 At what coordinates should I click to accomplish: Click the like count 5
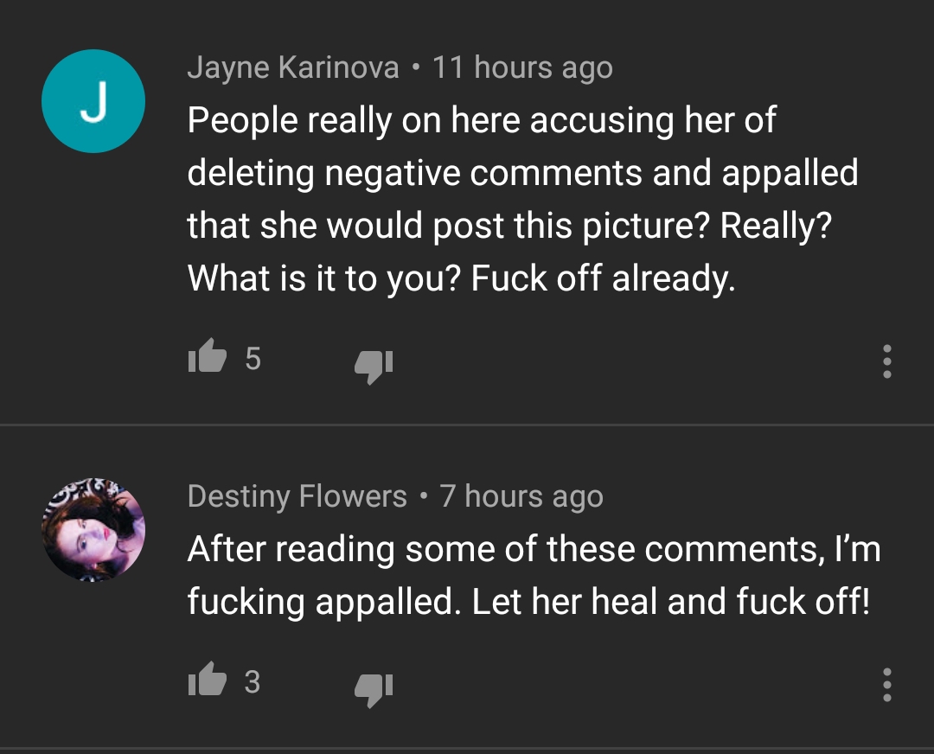click(253, 359)
